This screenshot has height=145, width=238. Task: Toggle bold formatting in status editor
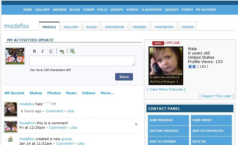click(34, 51)
